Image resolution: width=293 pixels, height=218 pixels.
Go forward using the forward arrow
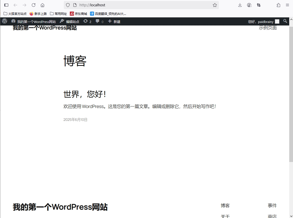tap(24, 5)
